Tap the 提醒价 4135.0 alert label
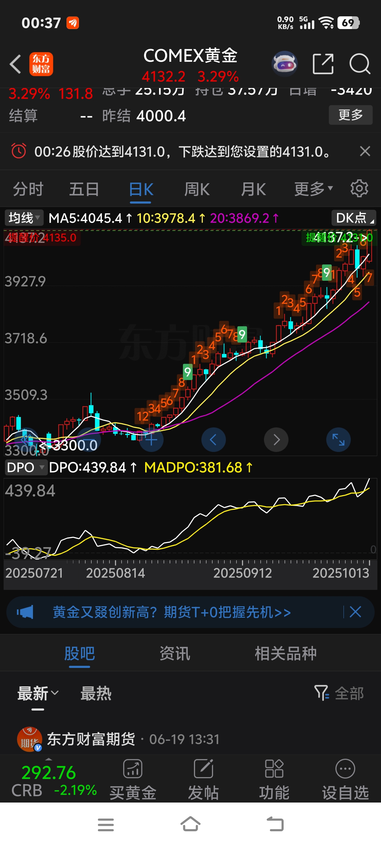 (42, 237)
